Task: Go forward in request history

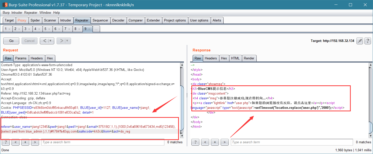Action: (61, 41)
